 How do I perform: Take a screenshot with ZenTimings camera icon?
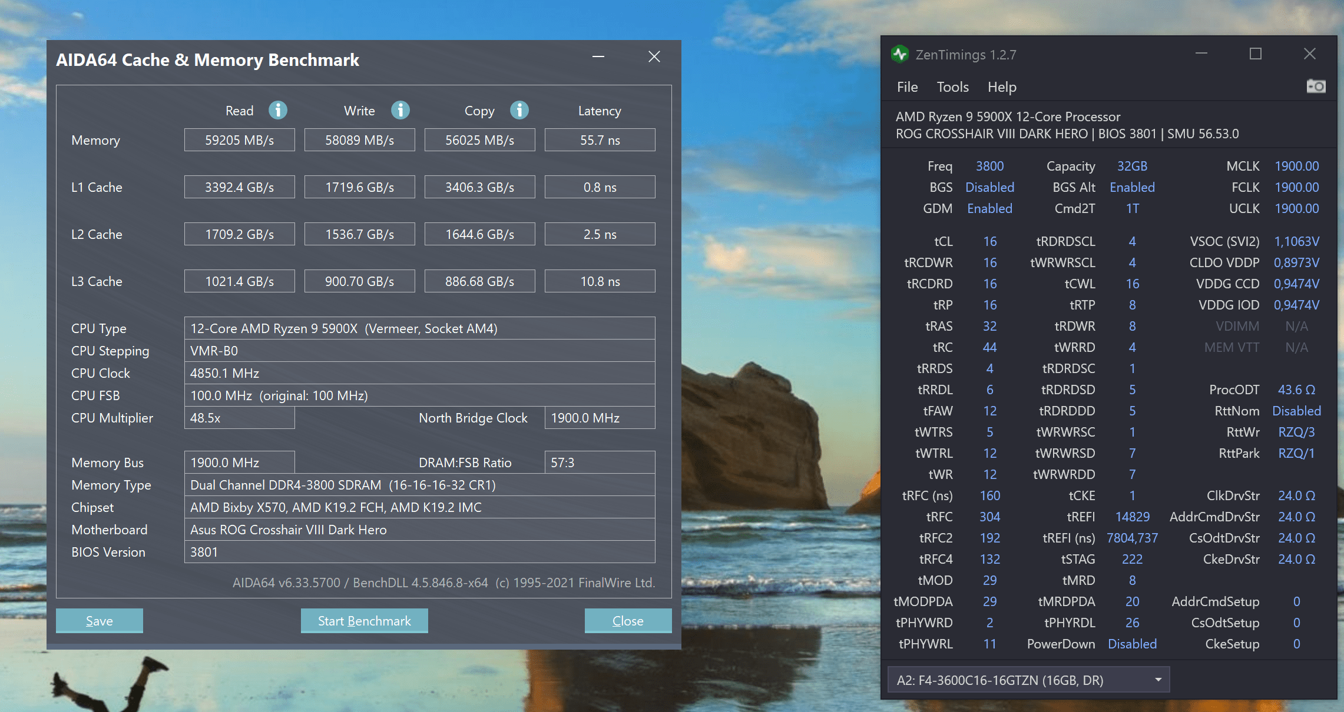tap(1316, 86)
